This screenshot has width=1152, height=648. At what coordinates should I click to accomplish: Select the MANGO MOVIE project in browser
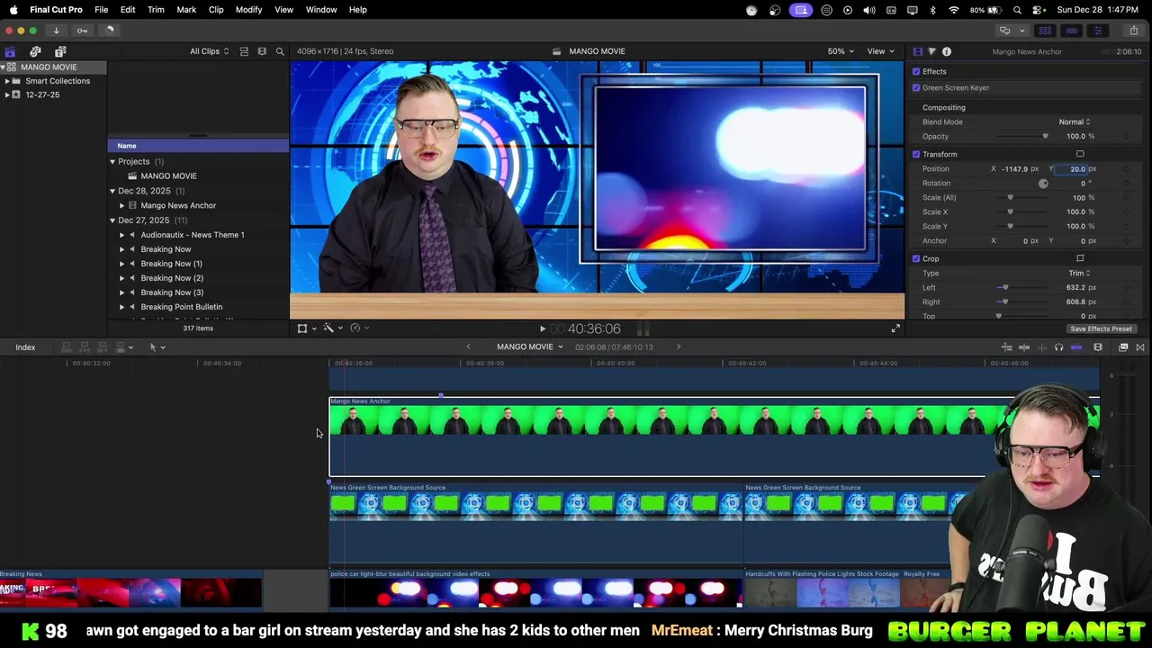[x=168, y=176]
